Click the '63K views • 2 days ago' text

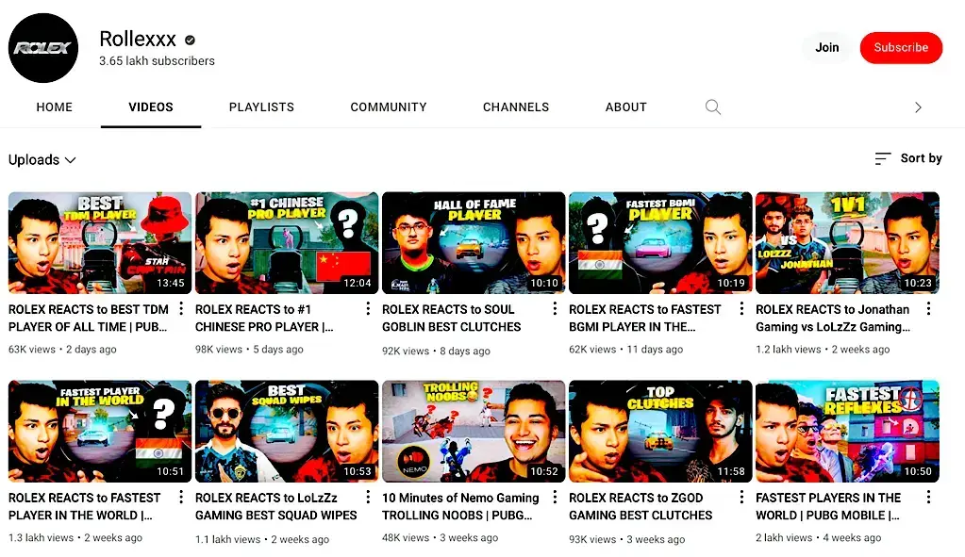[x=62, y=350]
